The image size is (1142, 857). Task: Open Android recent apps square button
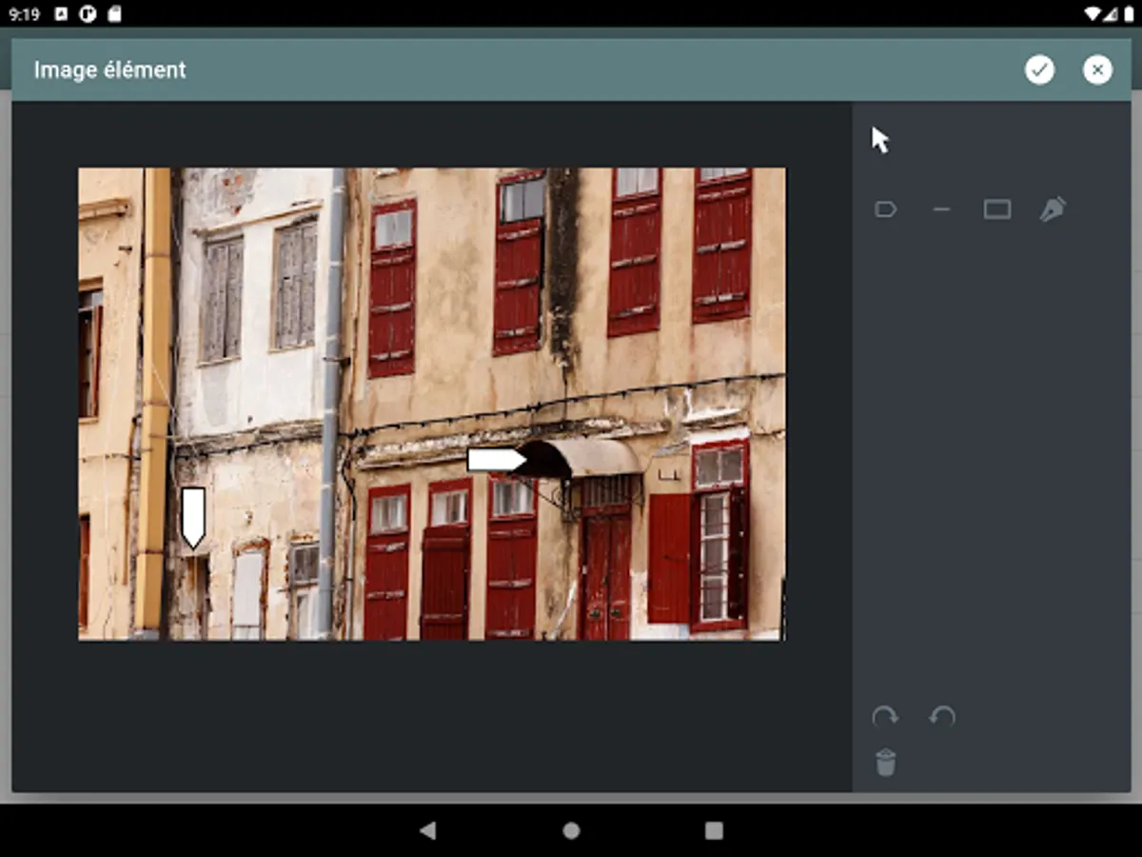(x=714, y=830)
